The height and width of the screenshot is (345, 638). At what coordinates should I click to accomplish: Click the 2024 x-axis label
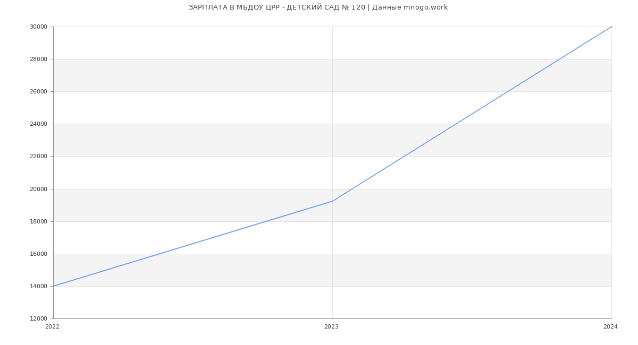[x=610, y=327]
